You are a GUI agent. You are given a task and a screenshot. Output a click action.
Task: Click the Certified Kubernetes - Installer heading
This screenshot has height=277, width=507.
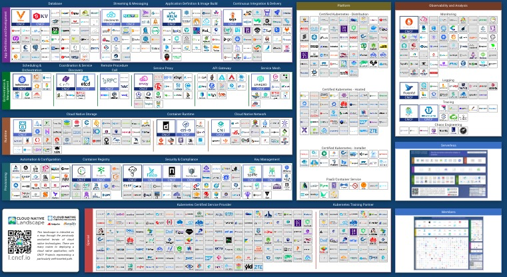[343, 148]
